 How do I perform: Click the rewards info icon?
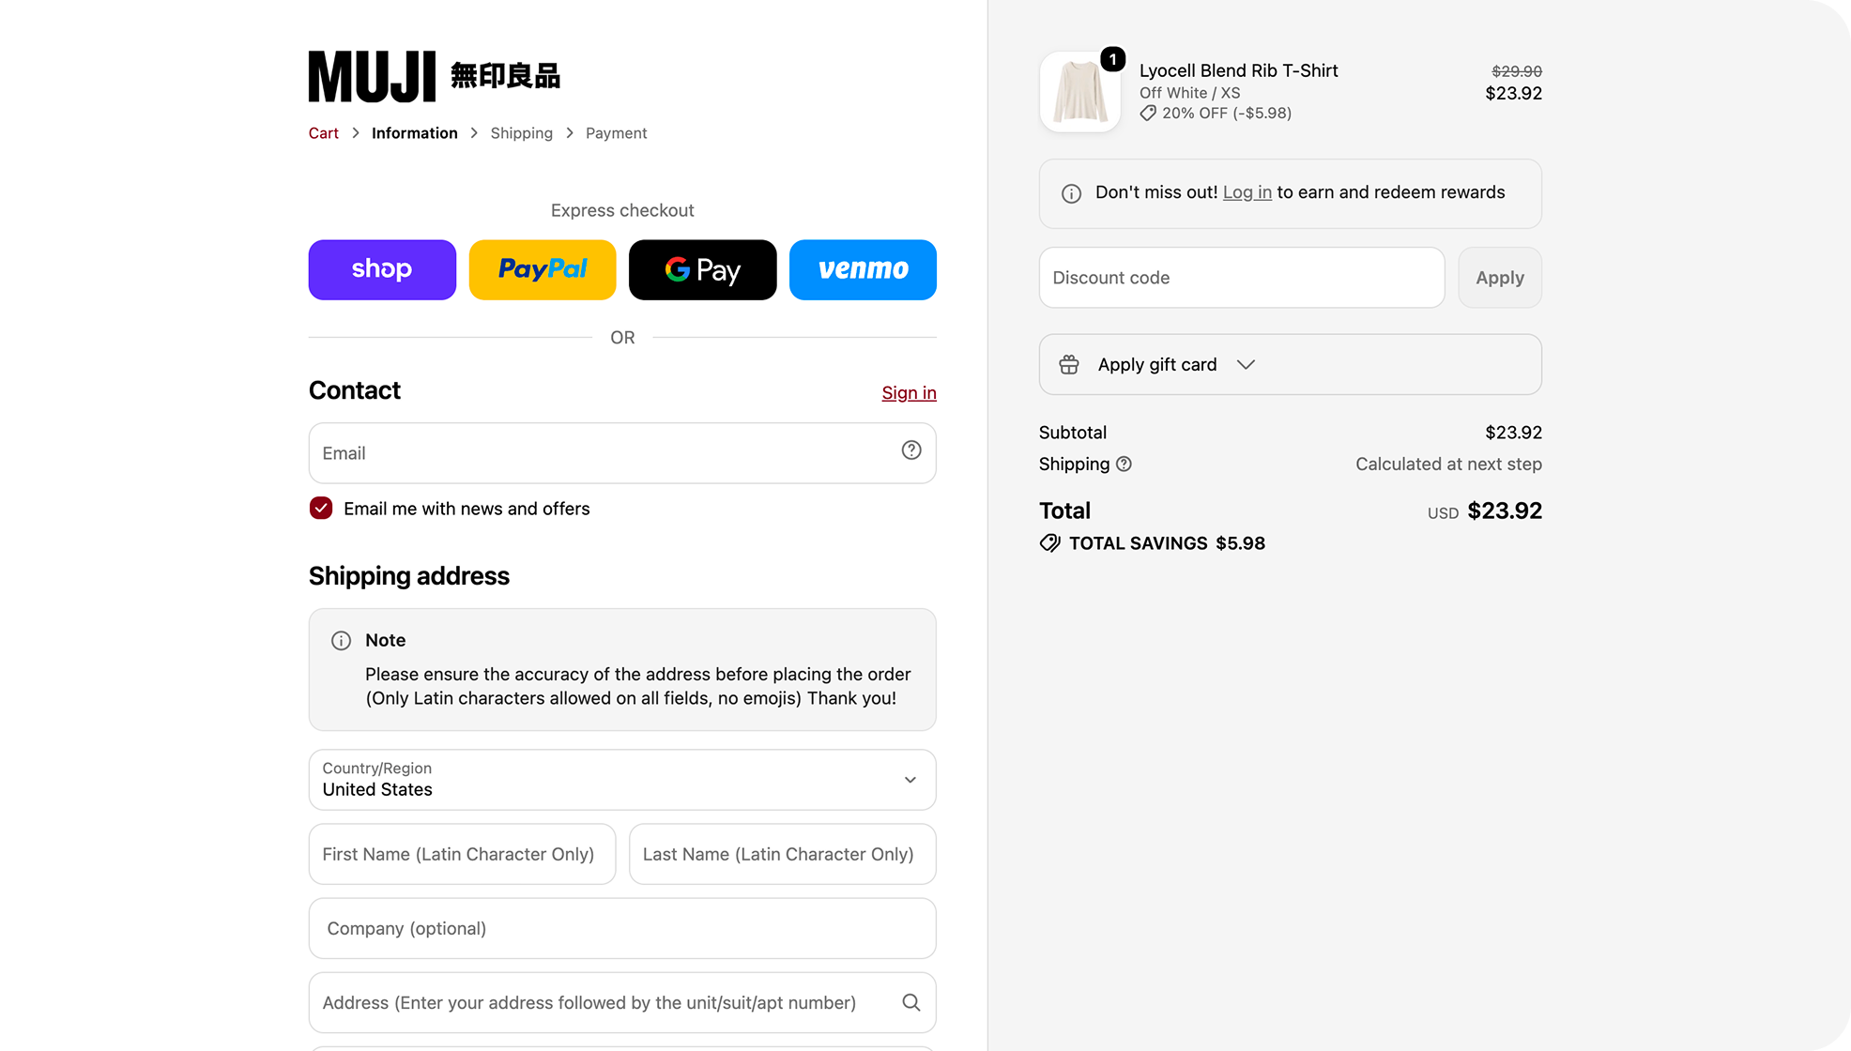[x=1071, y=193]
